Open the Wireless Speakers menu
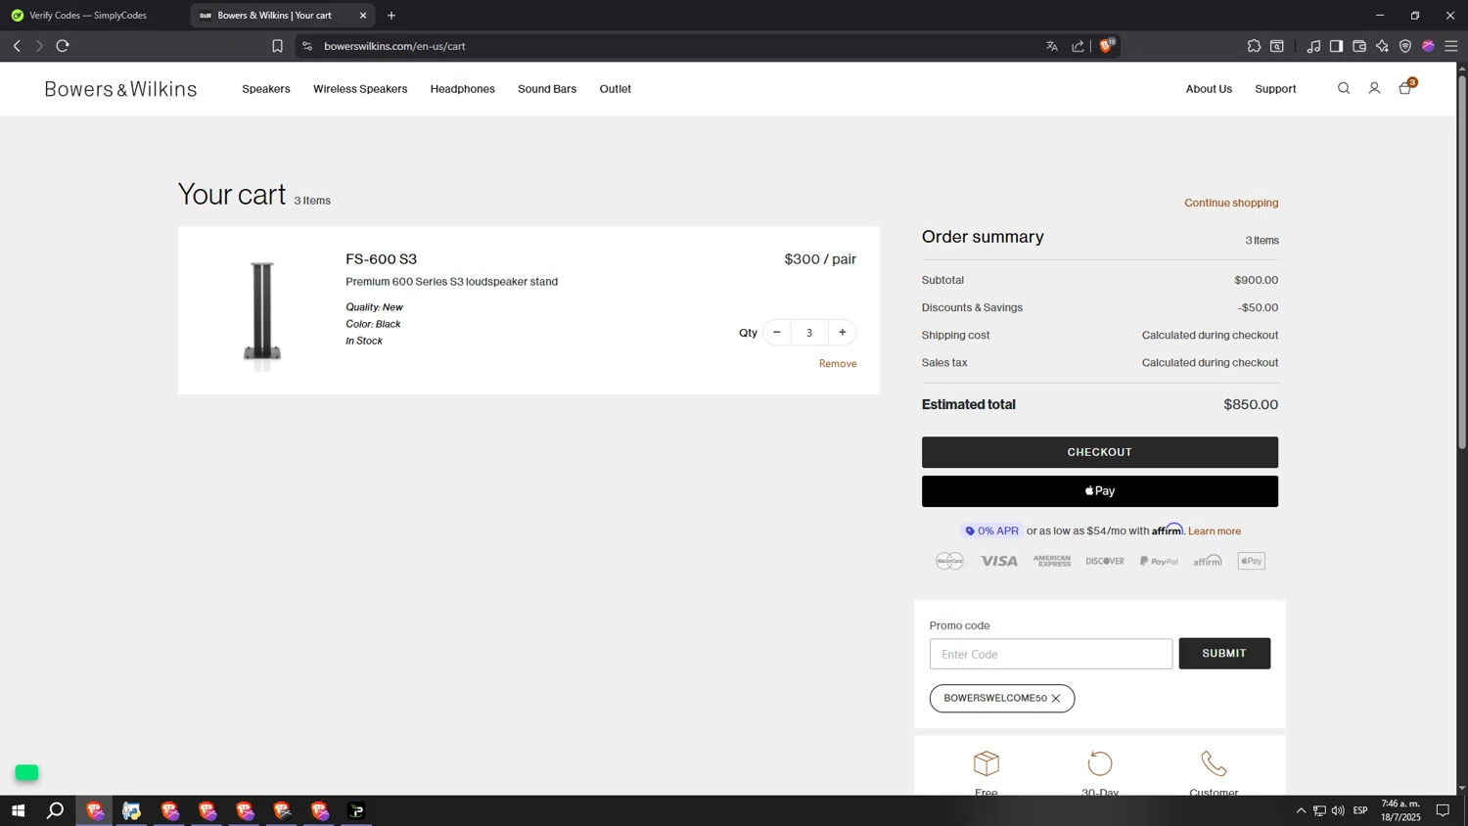The image size is (1468, 826). click(360, 89)
